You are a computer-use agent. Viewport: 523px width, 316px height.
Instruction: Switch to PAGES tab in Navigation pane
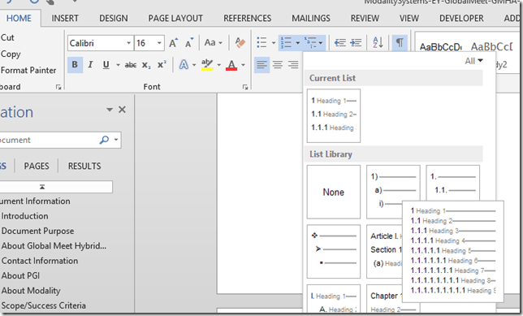(37, 166)
